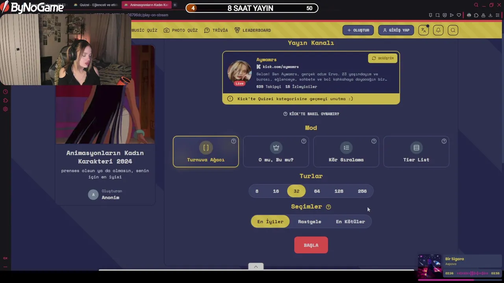Viewport: 504px width, 283px height.
Task: Choose 256 rounds
Action: click(x=362, y=191)
